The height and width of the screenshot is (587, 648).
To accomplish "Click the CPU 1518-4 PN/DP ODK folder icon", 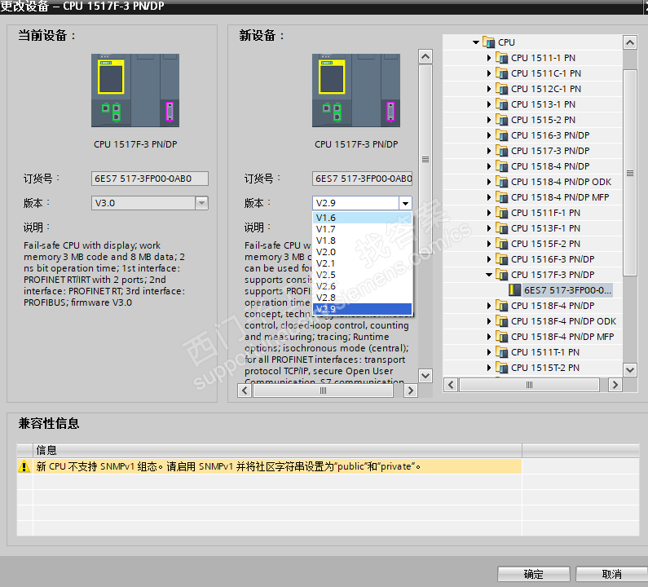I will tap(501, 182).
